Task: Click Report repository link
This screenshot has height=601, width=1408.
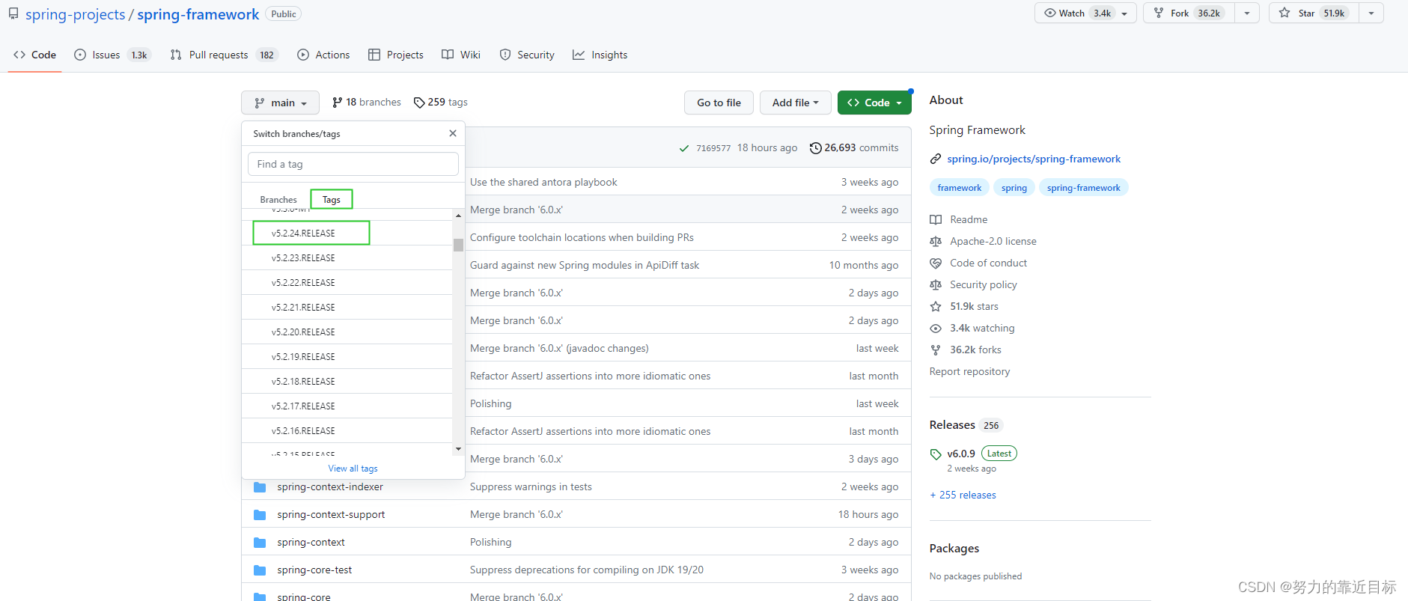Action: [x=969, y=371]
